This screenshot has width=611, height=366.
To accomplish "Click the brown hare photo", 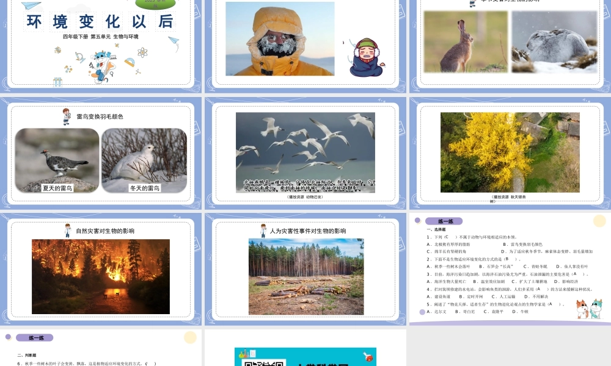I will [x=466, y=41].
